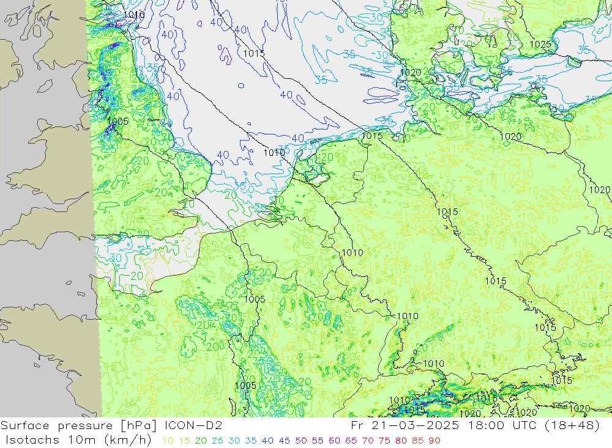Click the 'Surface pressure [hPa]' caption text
Image resolution: width=612 pixels, height=448 pixels.
pos(79,426)
